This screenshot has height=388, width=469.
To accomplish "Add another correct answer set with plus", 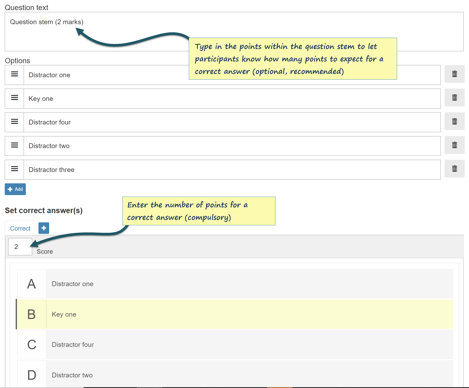I will click(x=44, y=228).
